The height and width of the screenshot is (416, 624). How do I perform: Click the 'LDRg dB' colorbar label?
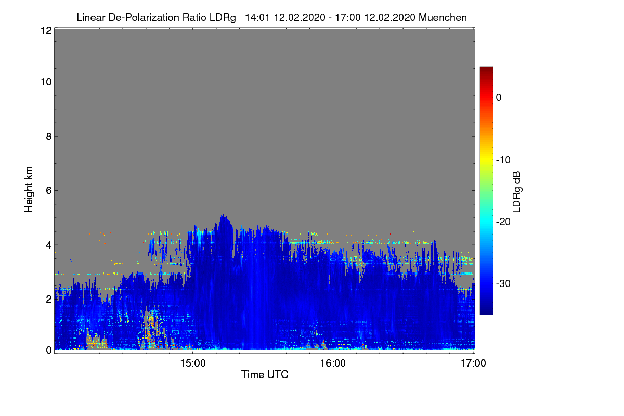517,192
